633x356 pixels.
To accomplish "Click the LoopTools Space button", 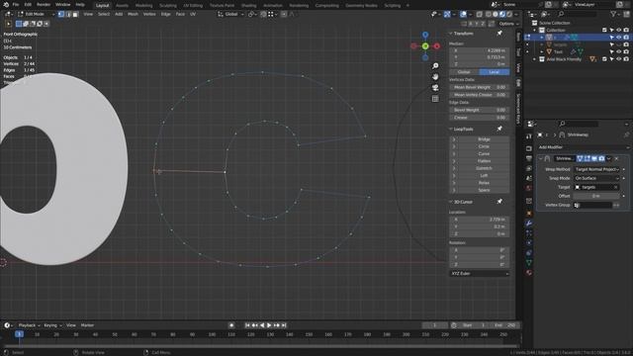I will (x=484, y=190).
